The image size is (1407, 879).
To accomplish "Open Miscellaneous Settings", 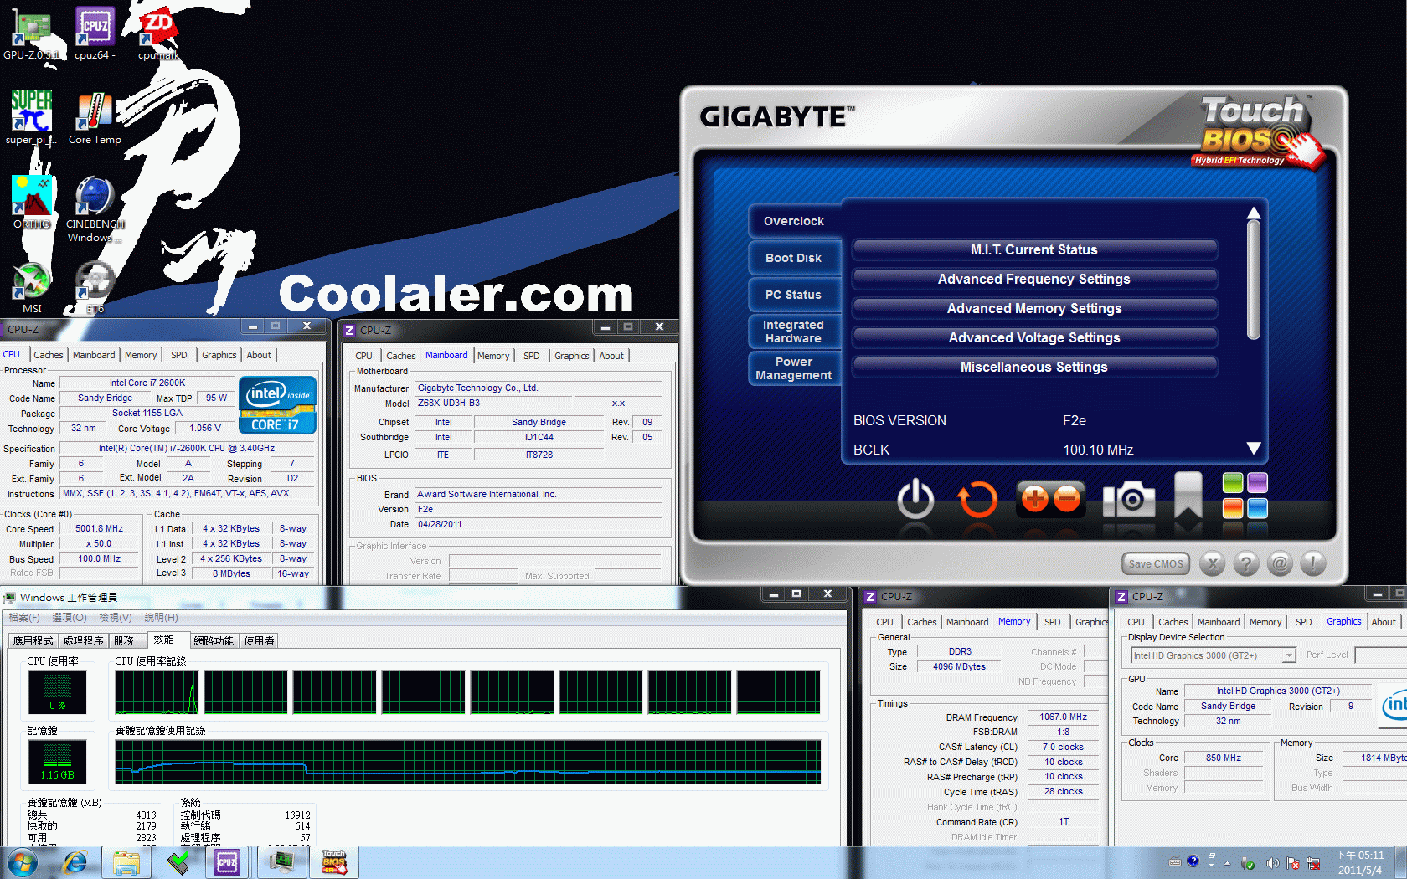I will point(1034,367).
